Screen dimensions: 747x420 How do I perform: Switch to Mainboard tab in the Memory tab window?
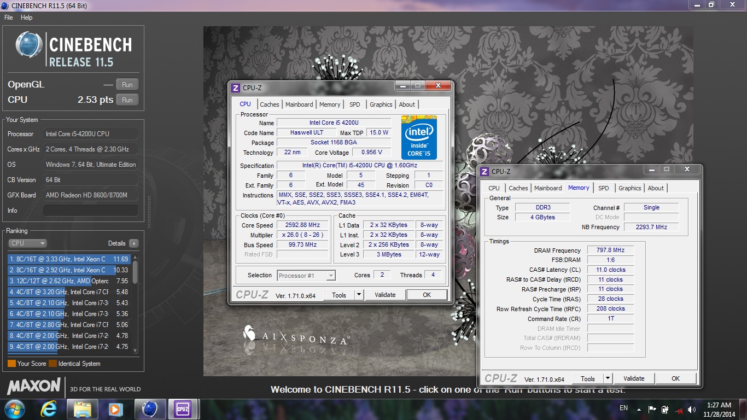pos(548,188)
